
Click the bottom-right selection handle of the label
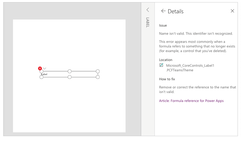tap(98, 77)
